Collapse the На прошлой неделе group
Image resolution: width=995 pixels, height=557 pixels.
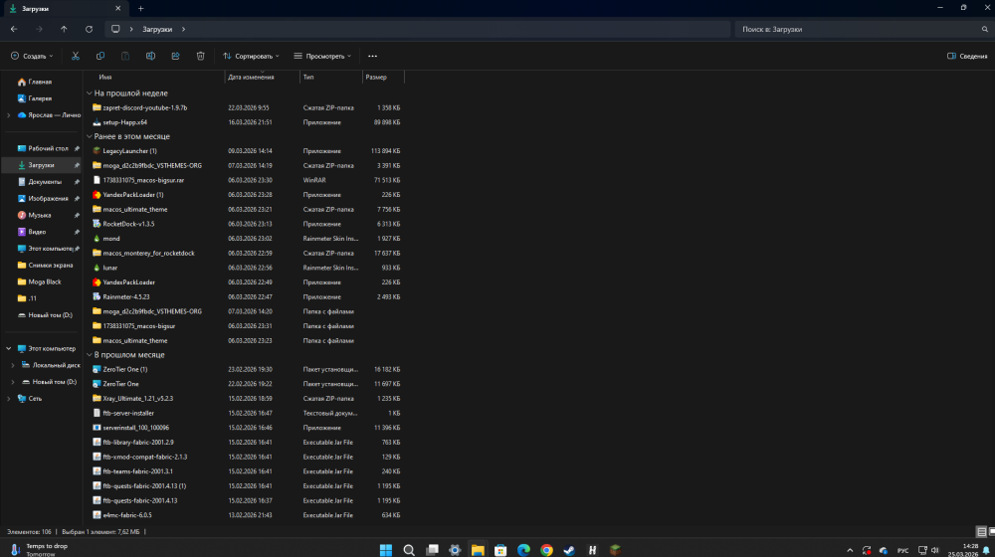90,93
